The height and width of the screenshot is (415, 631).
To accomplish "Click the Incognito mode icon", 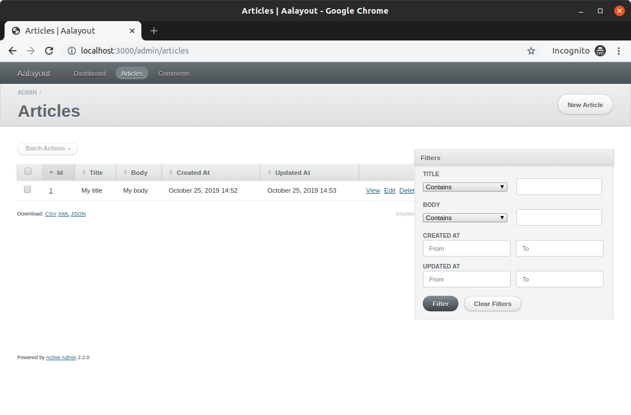I will point(600,51).
